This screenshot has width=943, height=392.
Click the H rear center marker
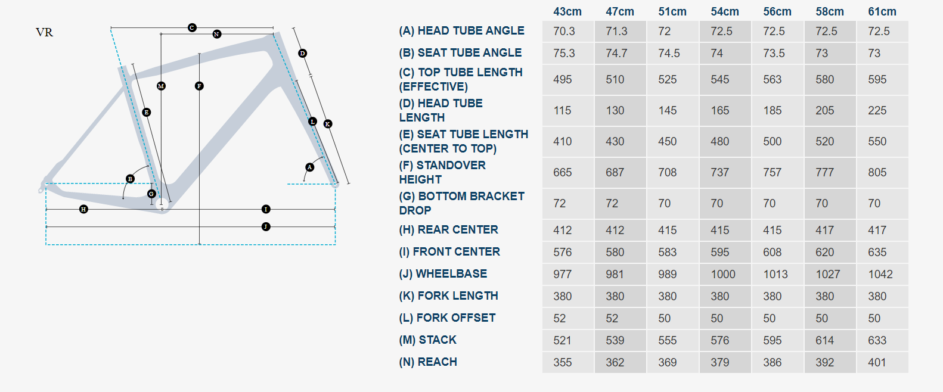pos(83,209)
